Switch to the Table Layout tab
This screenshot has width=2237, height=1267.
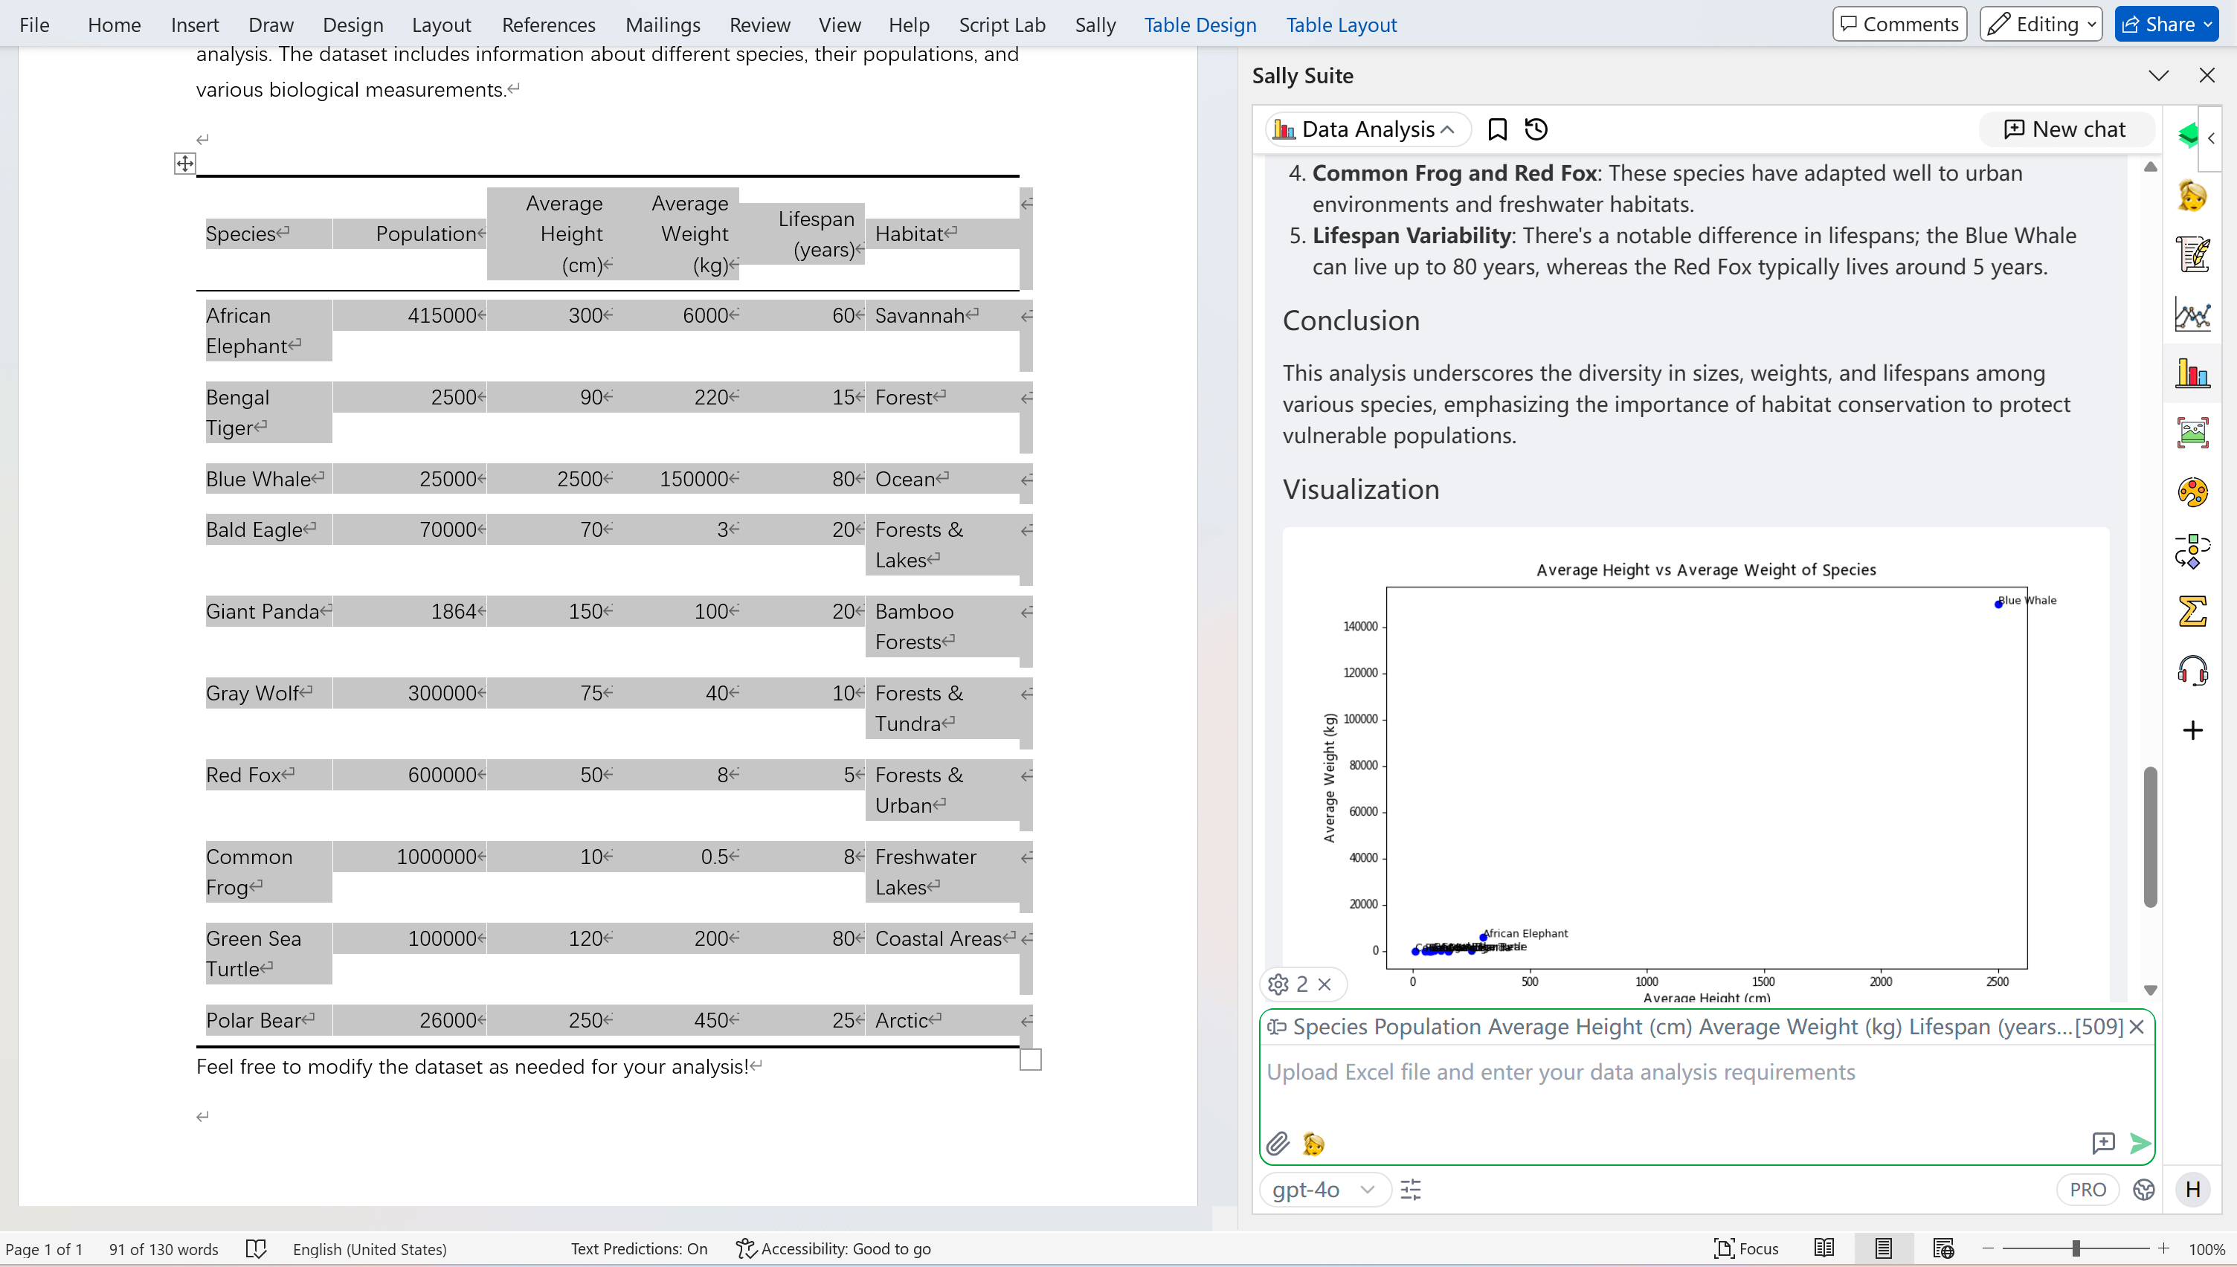(1341, 25)
